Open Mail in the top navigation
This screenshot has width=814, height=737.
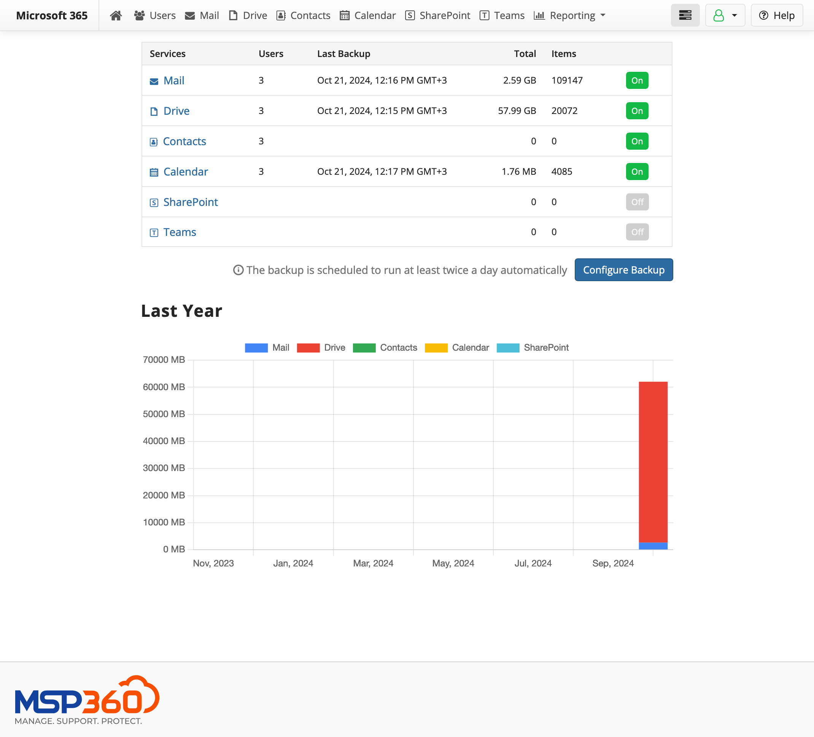click(202, 15)
